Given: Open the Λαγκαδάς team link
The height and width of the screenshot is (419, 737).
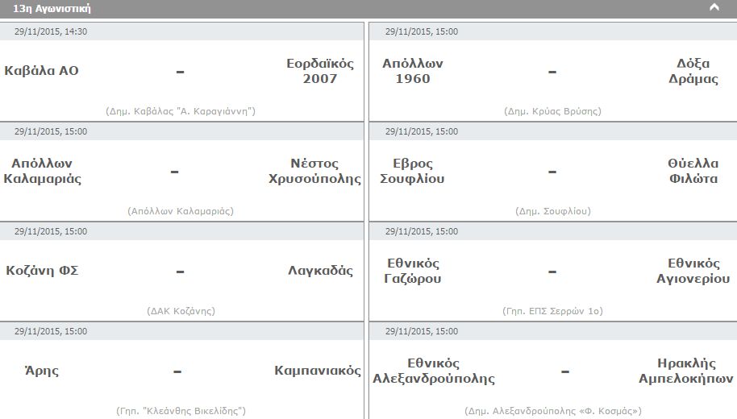Looking at the screenshot, I should (321, 271).
